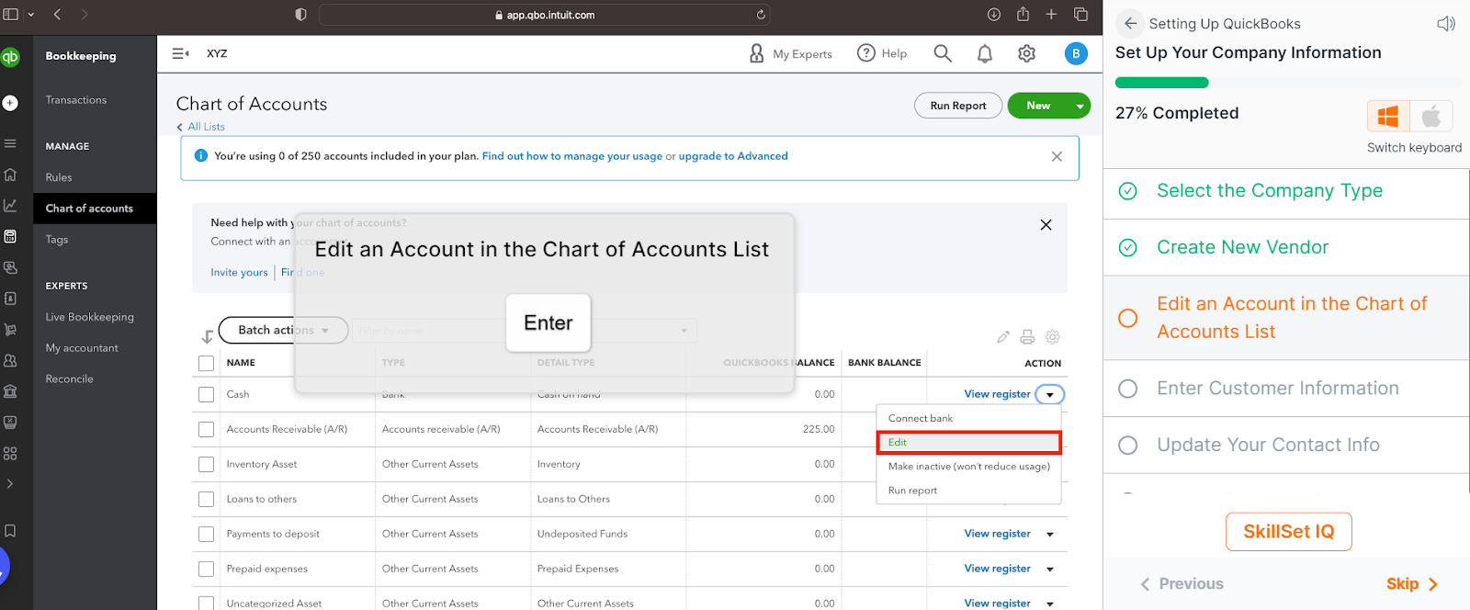
Task: Click the bookmark icon in left rail
Action: point(10,530)
